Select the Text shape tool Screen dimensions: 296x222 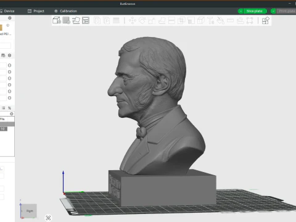pos(210,20)
